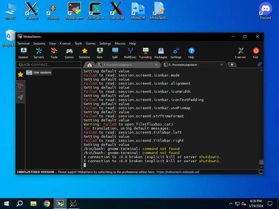Show hidden system tray icons
Viewport: 279px width, 209px height.
coord(231,204)
